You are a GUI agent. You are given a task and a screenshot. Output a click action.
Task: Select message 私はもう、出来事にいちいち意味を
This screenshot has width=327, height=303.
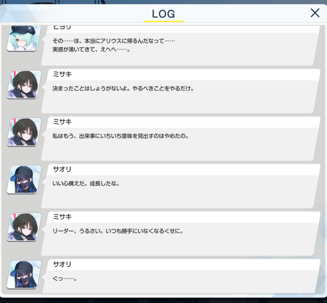pyautogui.click(x=180, y=144)
